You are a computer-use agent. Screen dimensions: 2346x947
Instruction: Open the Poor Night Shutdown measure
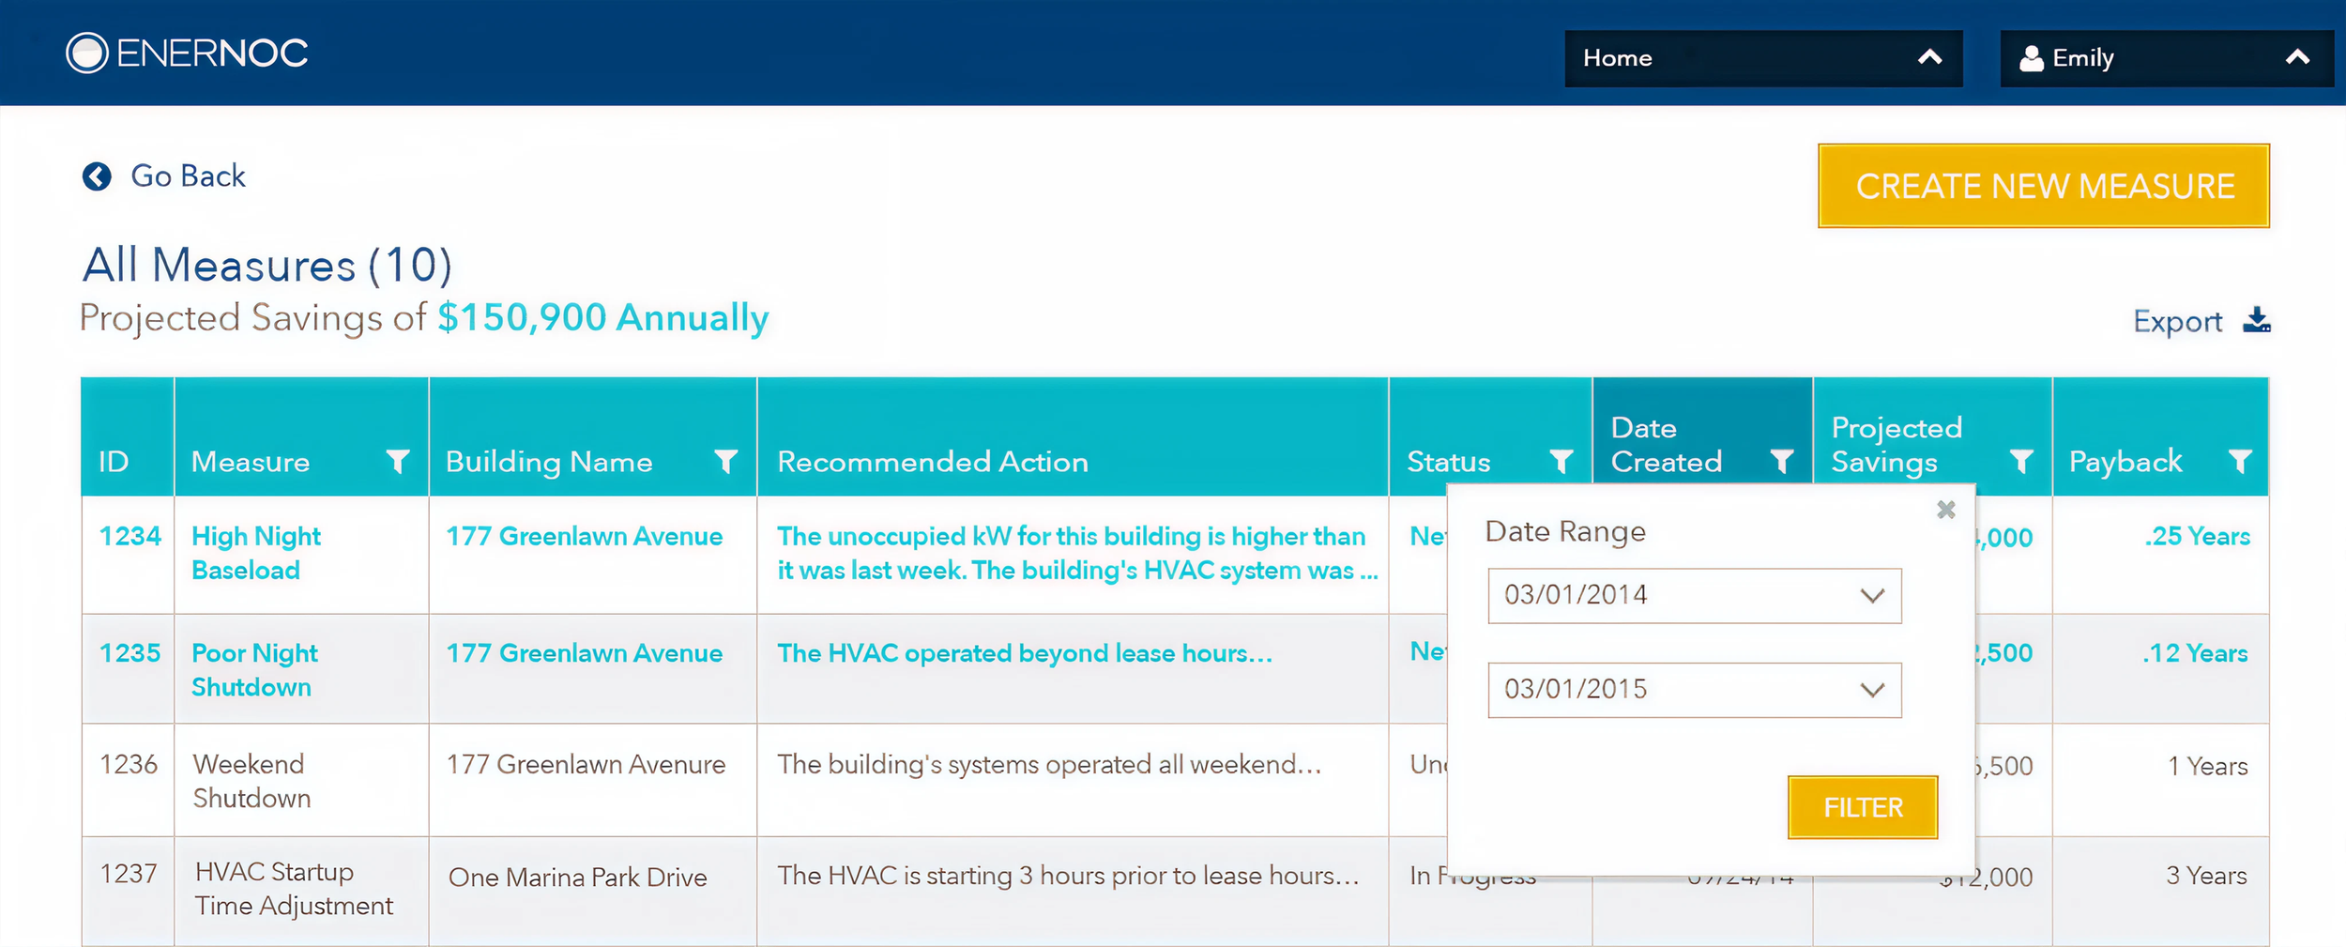254,669
